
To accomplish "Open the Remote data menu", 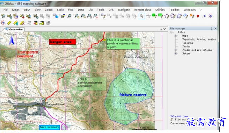I will [142, 10].
